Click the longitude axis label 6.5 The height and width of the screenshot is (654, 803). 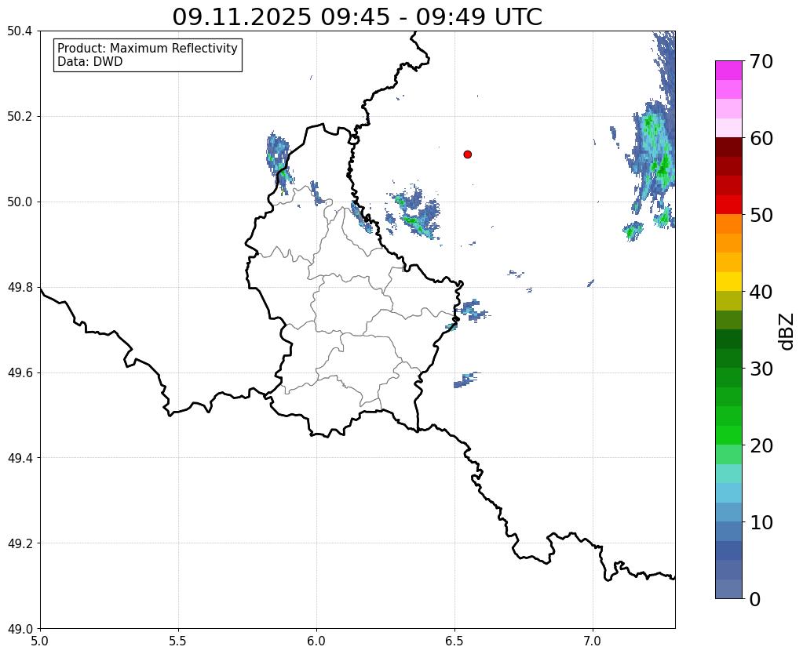click(454, 641)
